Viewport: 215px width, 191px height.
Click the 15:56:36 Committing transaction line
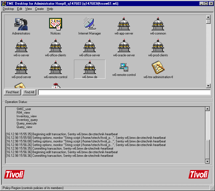(x=60, y=156)
